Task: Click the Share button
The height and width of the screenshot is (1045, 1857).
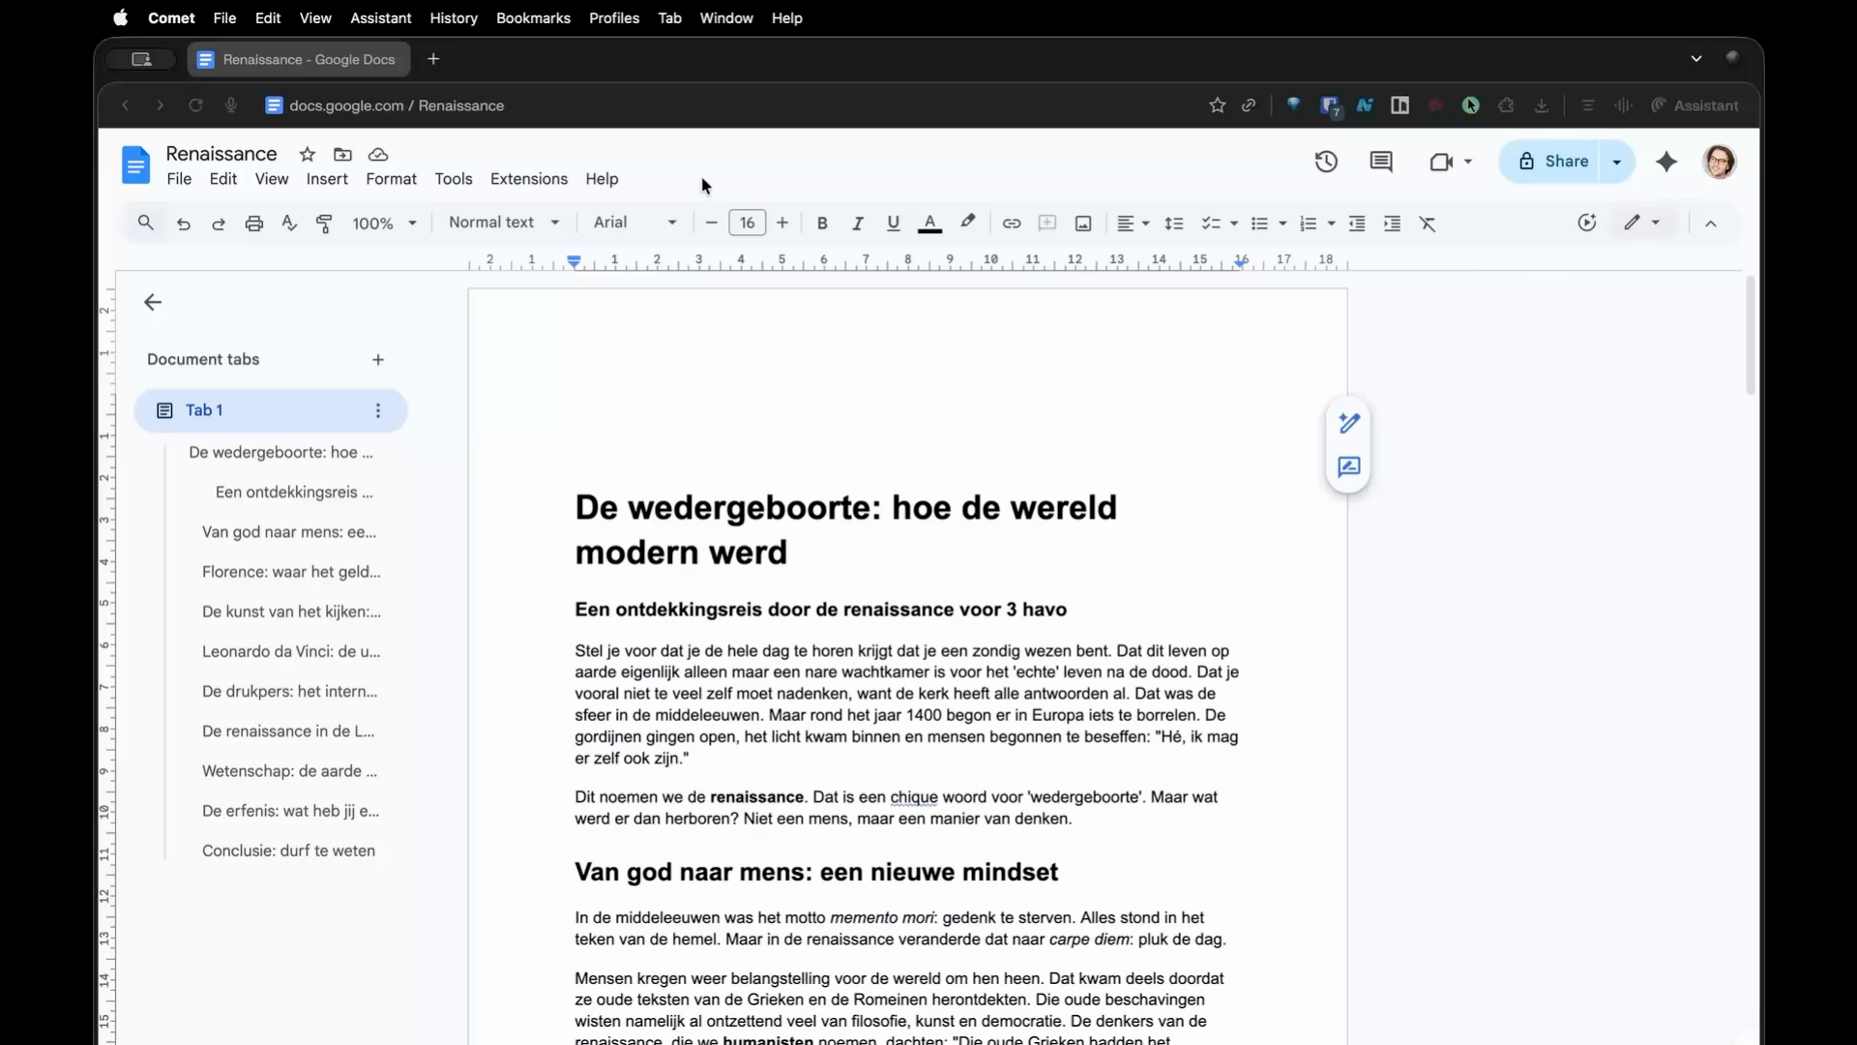Action: [1551, 162]
